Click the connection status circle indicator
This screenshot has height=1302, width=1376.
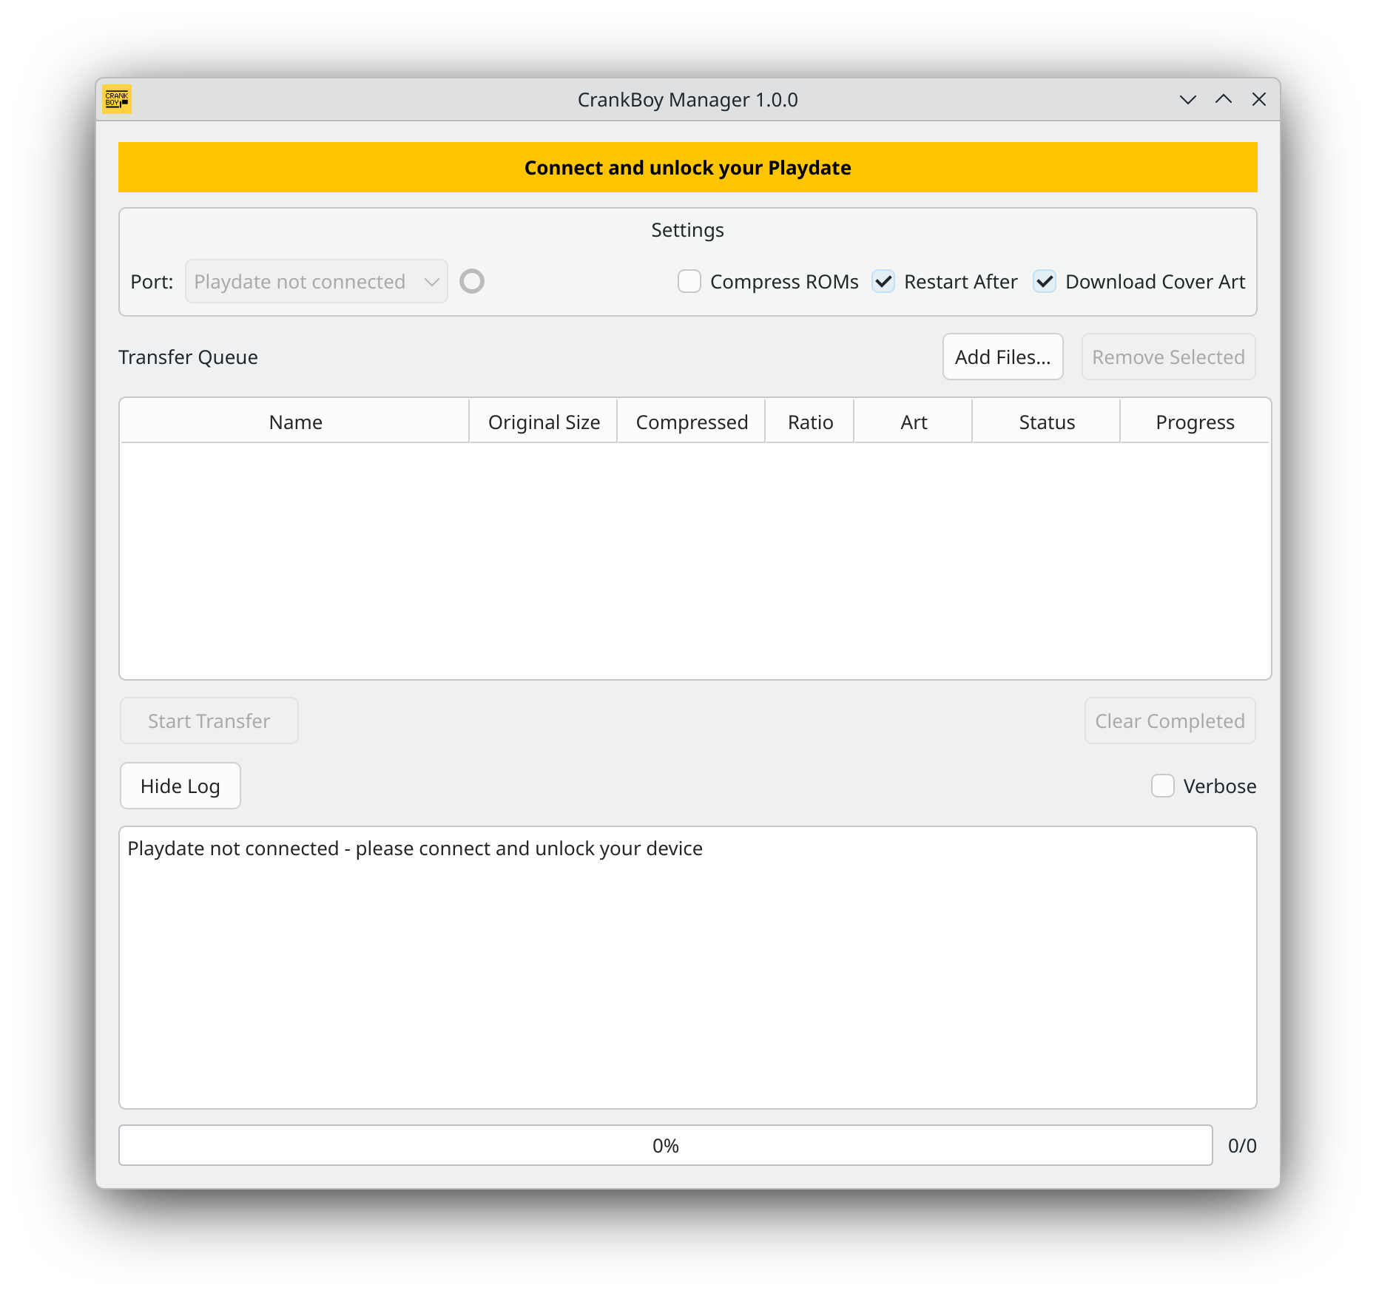(472, 281)
